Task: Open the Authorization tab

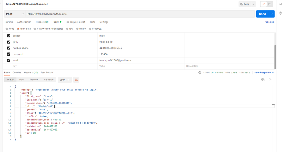Action: coord(24,22)
